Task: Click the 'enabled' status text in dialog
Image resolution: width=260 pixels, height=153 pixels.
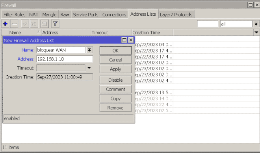Action: click(x=12, y=118)
